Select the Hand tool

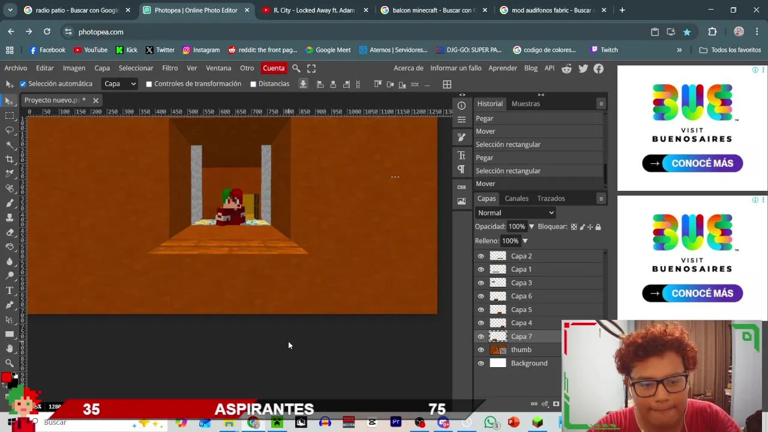[x=10, y=349]
